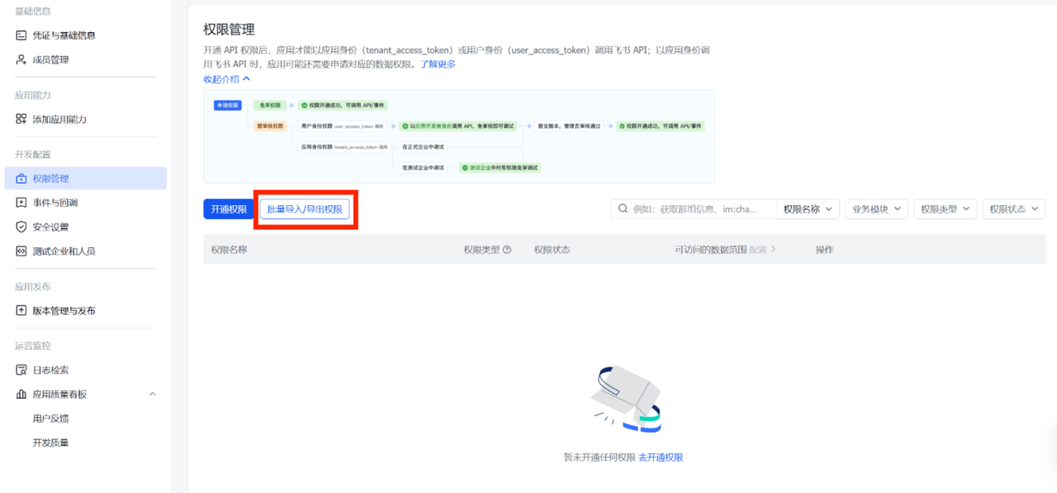Click into the permission search field

coord(702,209)
